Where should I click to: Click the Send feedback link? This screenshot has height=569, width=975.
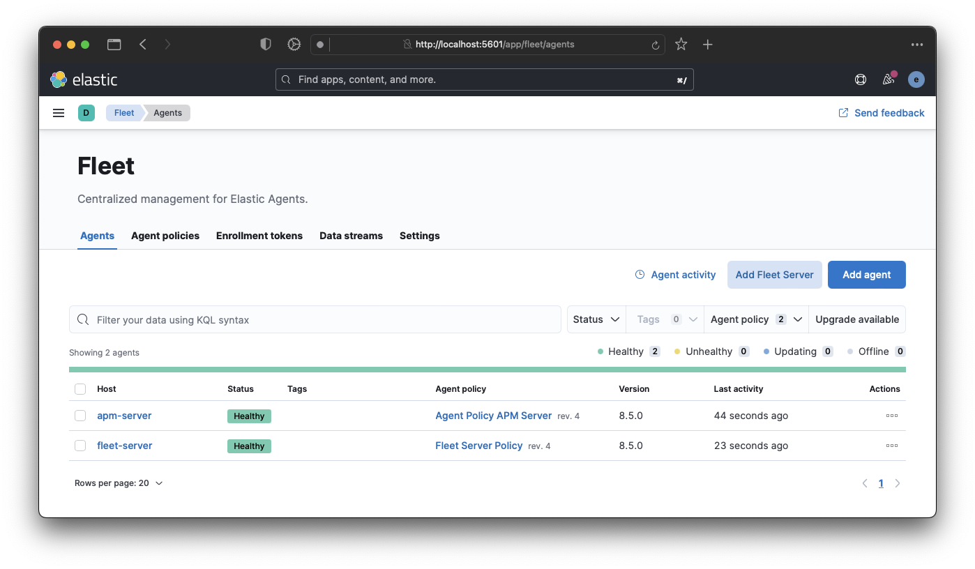(882, 113)
